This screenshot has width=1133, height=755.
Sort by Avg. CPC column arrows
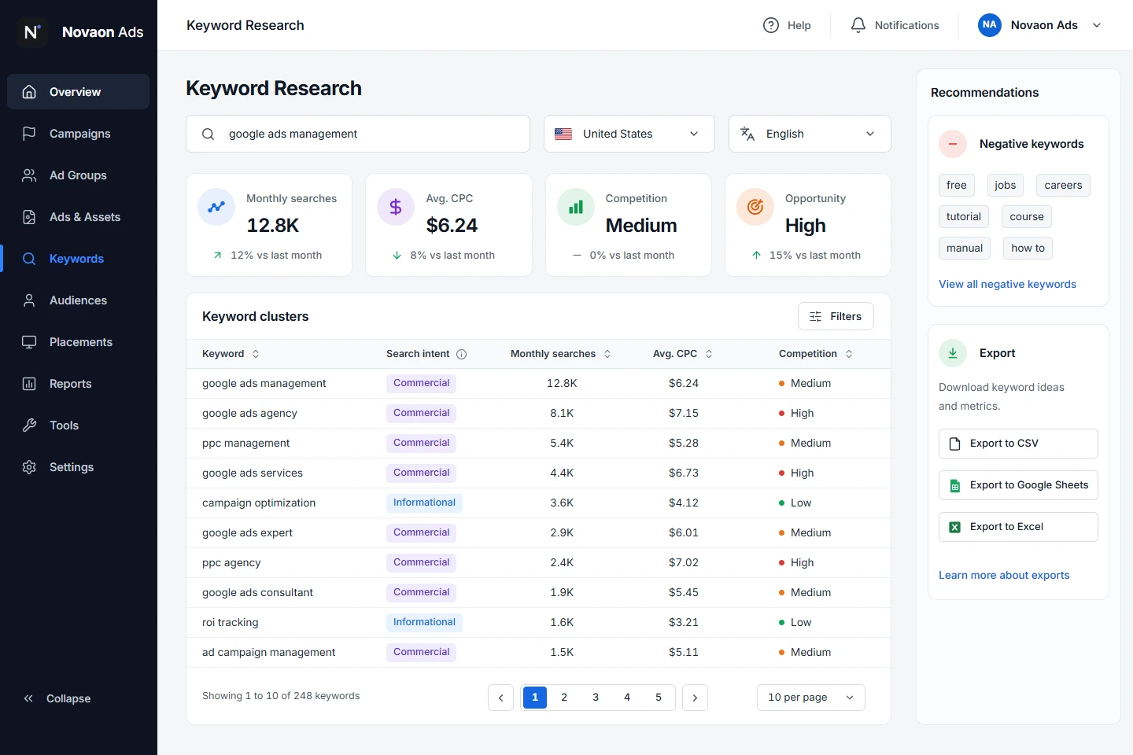709,354
